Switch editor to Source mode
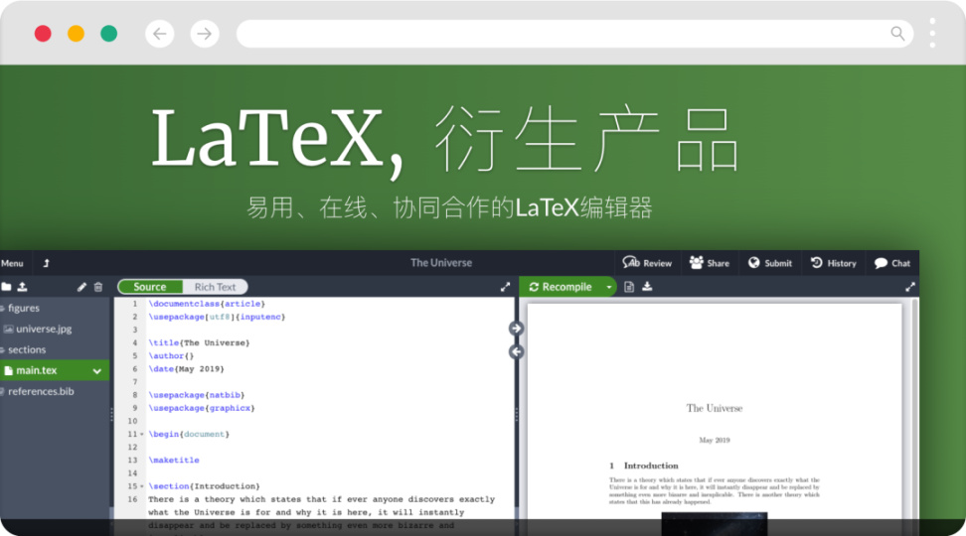The width and height of the screenshot is (966, 536). point(150,287)
